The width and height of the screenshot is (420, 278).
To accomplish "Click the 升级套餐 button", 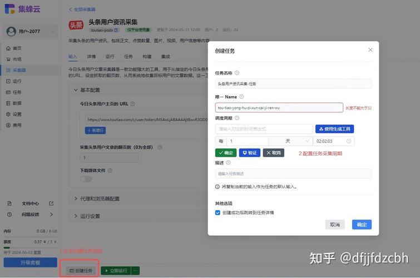I will click(x=30, y=262).
